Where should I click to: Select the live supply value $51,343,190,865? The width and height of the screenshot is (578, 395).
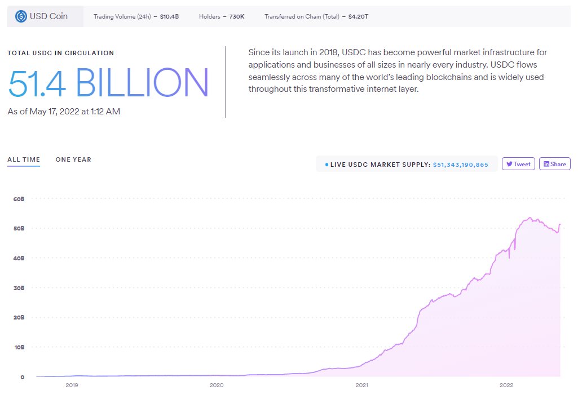[460, 165]
